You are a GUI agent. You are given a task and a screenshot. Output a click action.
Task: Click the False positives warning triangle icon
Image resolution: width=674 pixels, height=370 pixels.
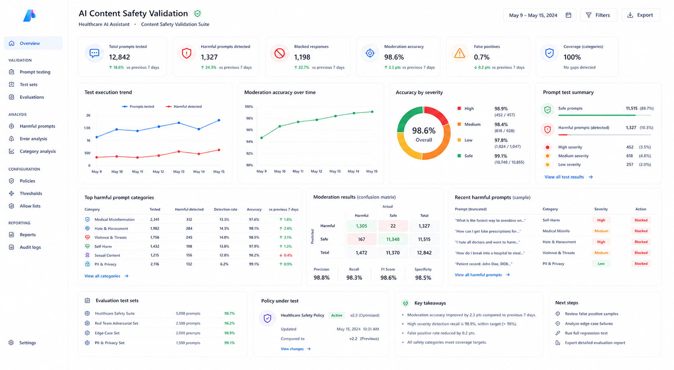459,53
